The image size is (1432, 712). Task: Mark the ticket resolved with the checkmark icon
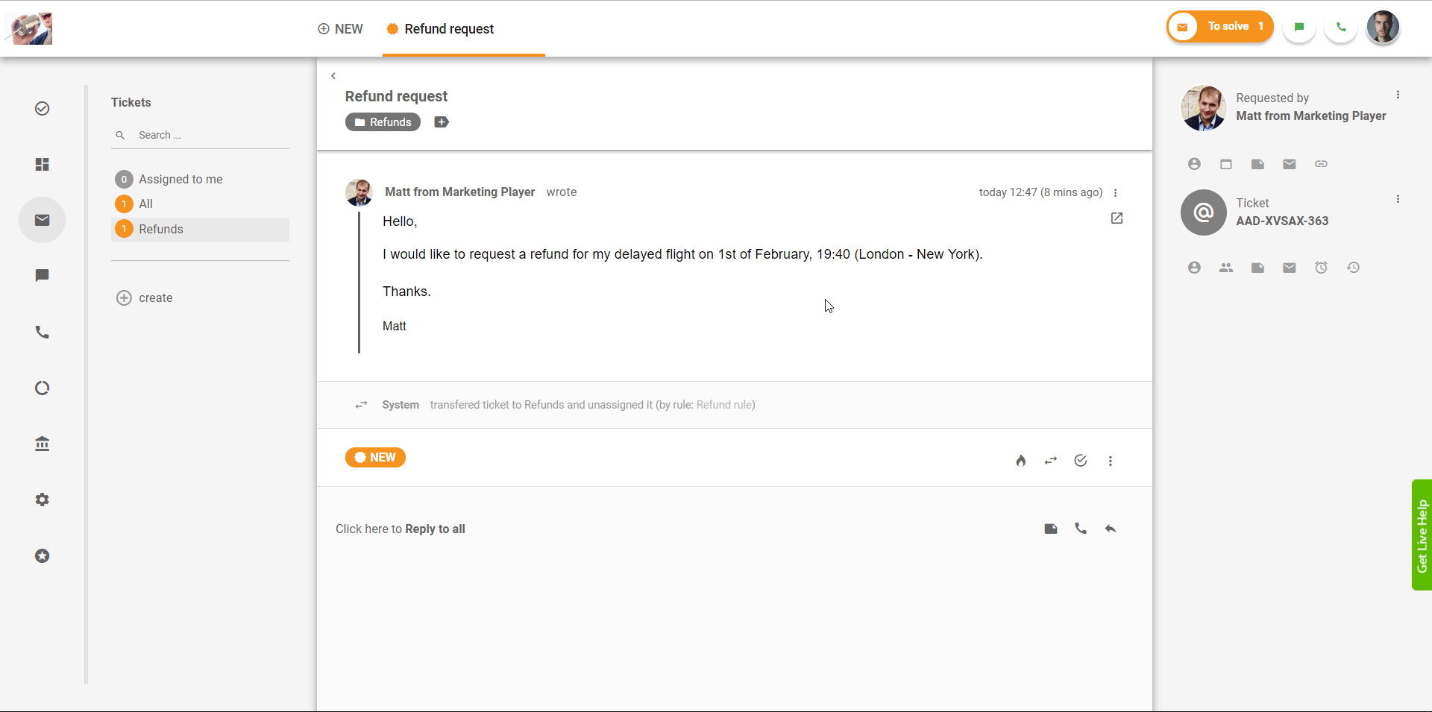point(1080,461)
